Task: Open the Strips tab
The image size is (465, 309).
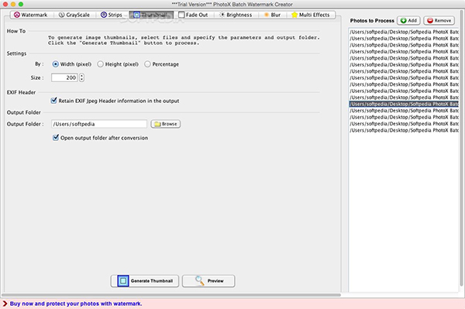Action: coord(112,15)
